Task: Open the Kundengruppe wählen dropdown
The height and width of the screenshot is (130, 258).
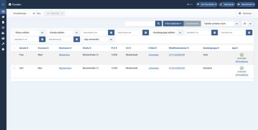Action: coord(166,33)
